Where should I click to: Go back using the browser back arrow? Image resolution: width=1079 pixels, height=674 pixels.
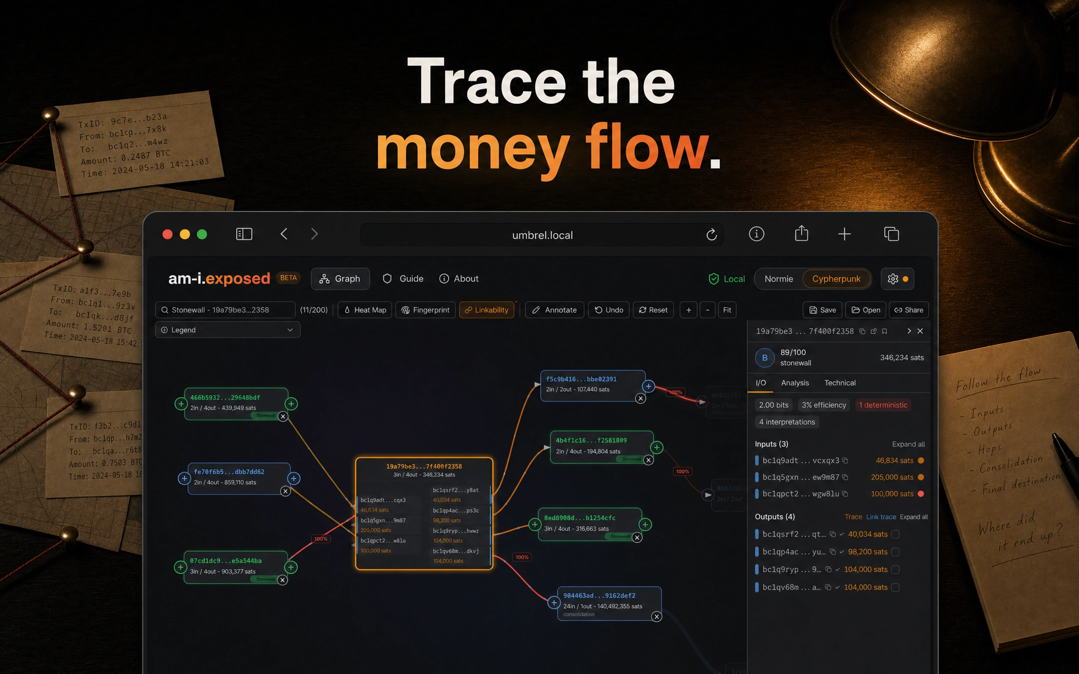tap(284, 234)
